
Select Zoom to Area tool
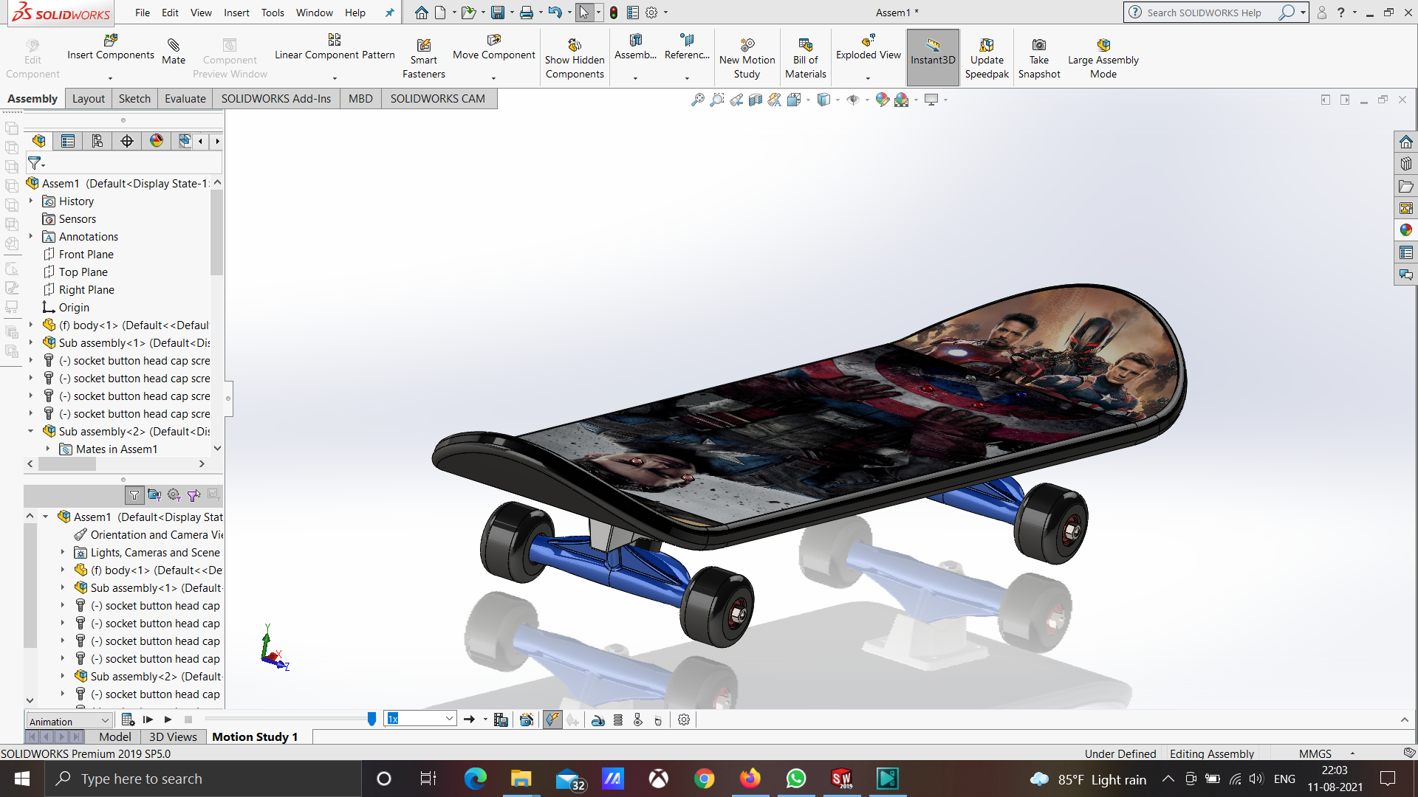[x=716, y=100]
